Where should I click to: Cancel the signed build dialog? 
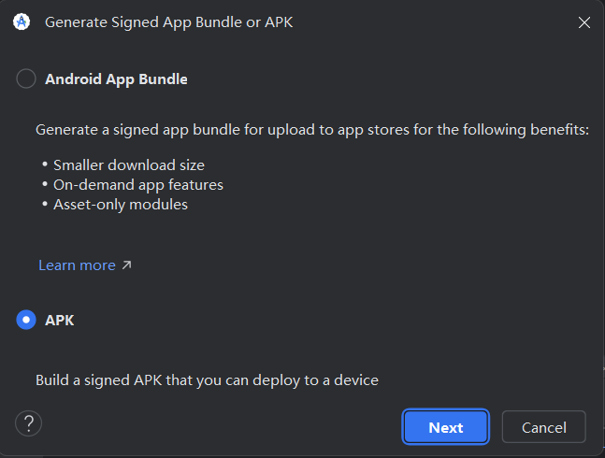pos(543,427)
